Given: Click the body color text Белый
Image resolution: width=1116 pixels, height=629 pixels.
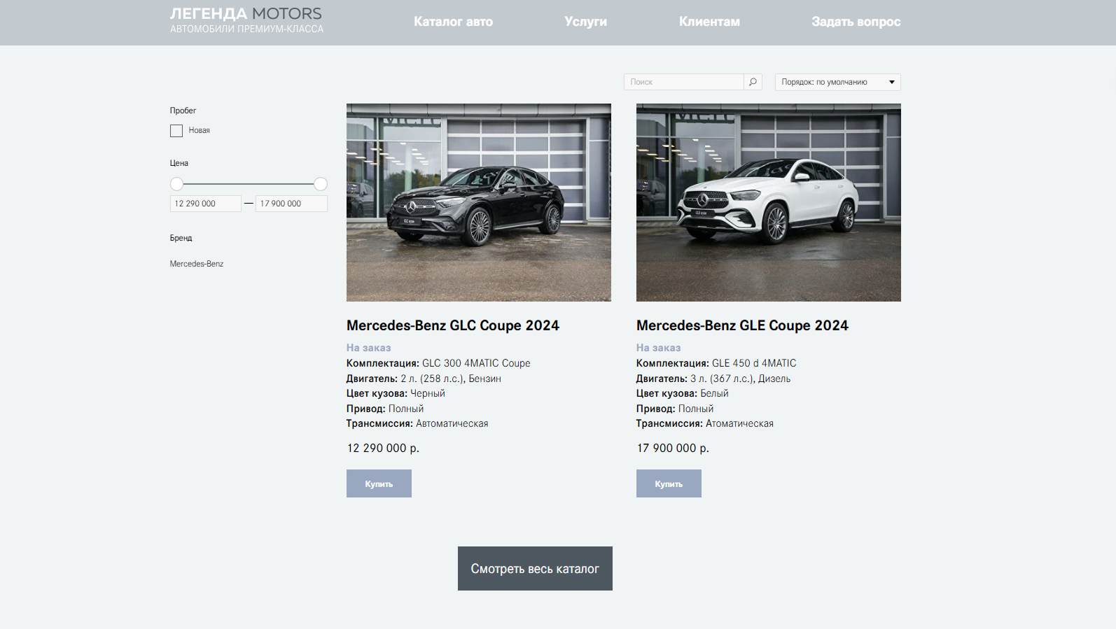Looking at the screenshot, I should click(714, 393).
